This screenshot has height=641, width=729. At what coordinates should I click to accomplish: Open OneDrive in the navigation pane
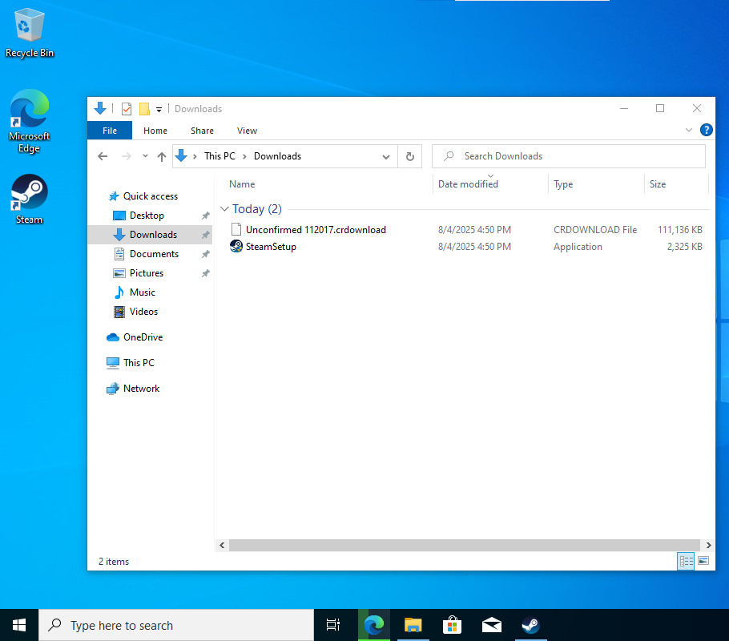(x=143, y=337)
